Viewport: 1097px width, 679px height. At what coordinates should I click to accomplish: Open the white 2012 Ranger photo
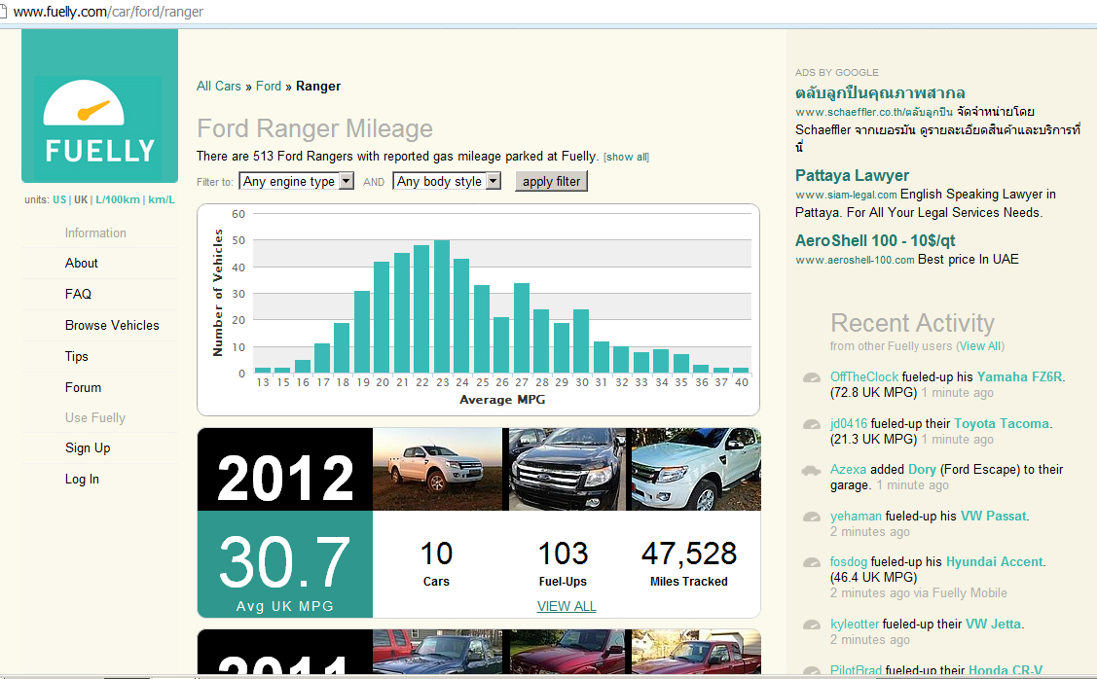click(x=695, y=469)
